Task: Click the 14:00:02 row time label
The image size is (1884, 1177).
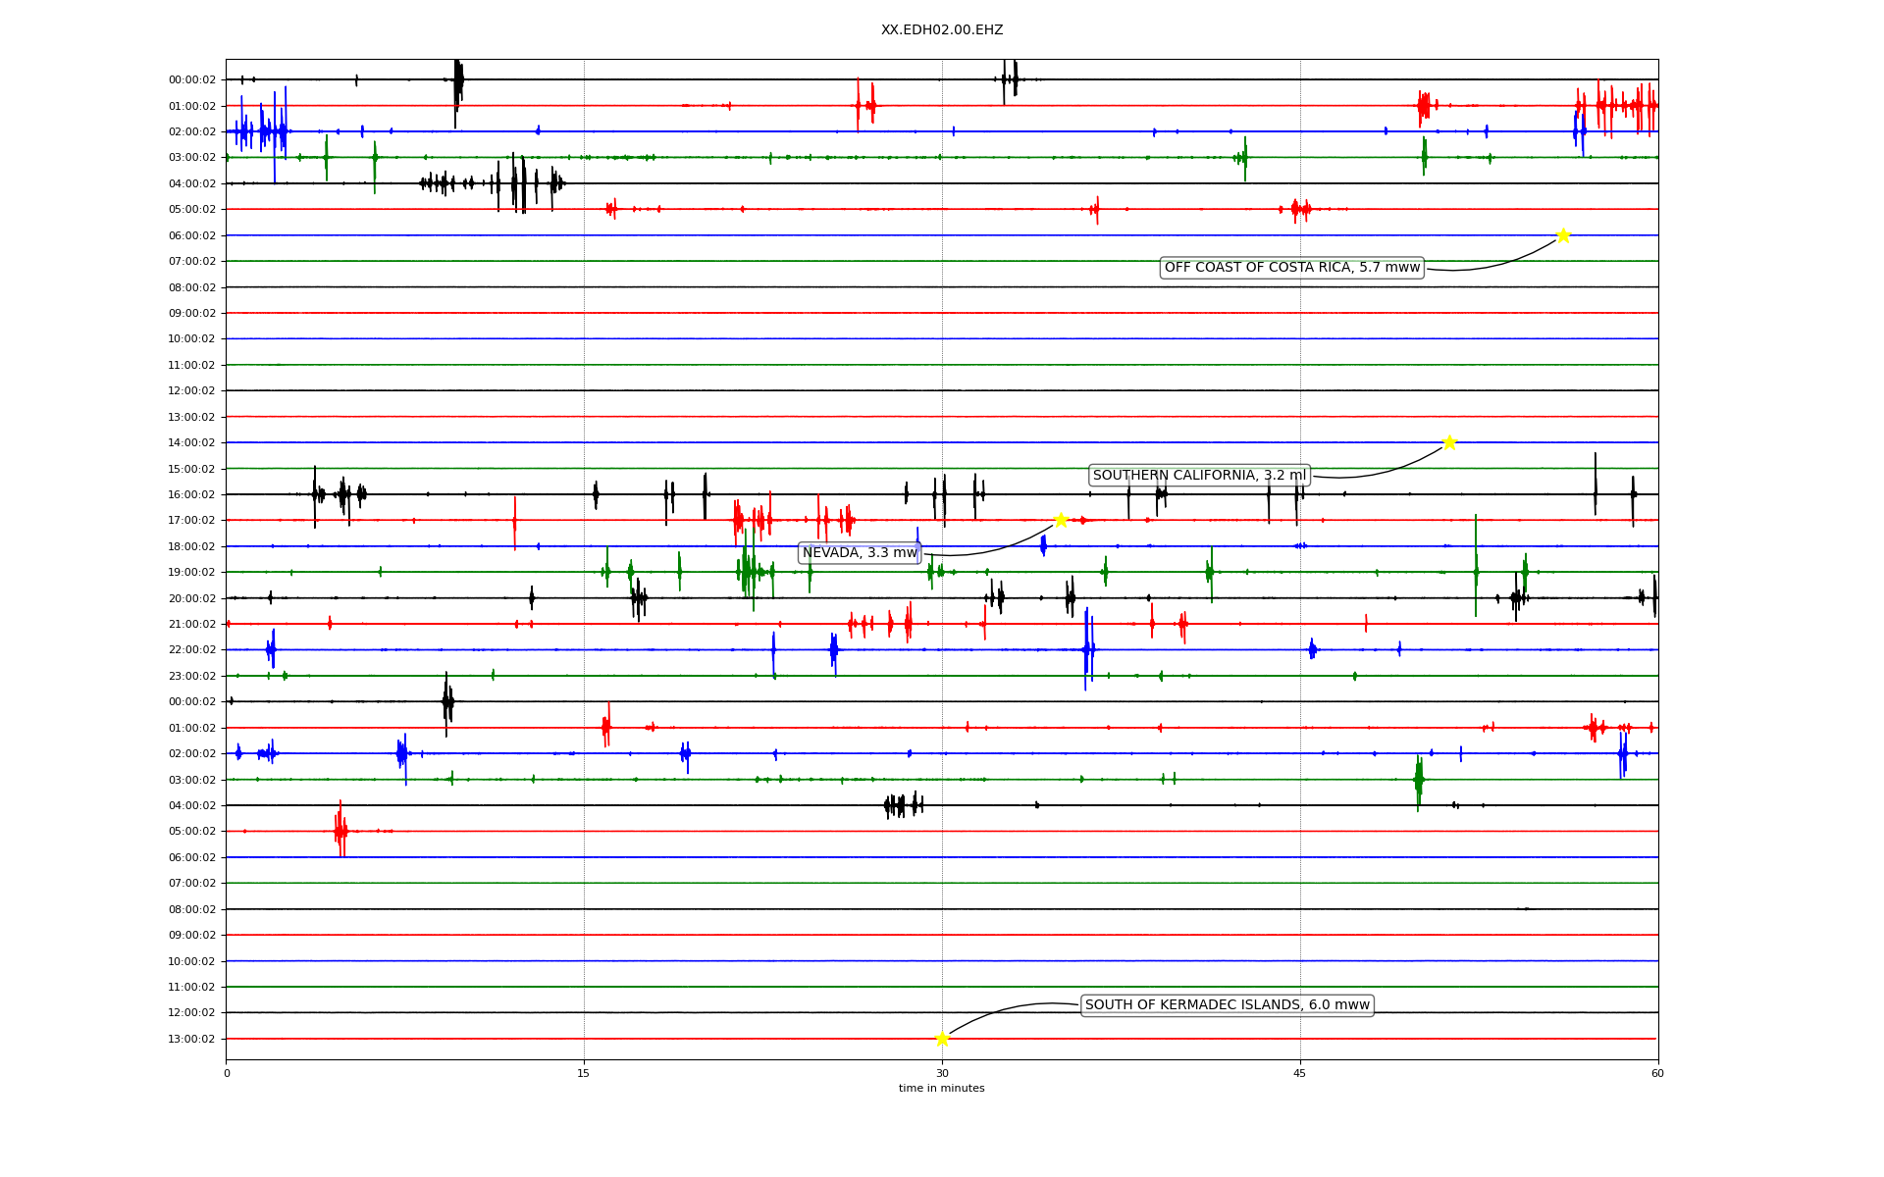Action: pos(192,443)
